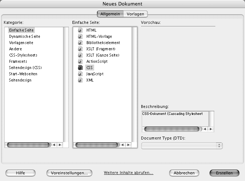Screen dimensions: 245x181
Task: Click Einfache Seite list scrollbar thumb
Action: pos(97,145)
